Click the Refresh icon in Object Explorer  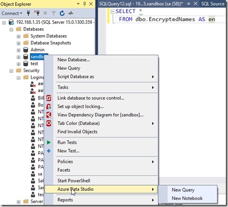coord(62,13)
